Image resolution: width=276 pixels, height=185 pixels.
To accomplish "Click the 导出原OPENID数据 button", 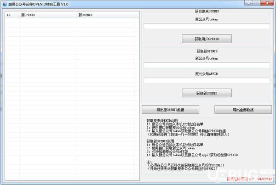I will (x=170, y=110).
